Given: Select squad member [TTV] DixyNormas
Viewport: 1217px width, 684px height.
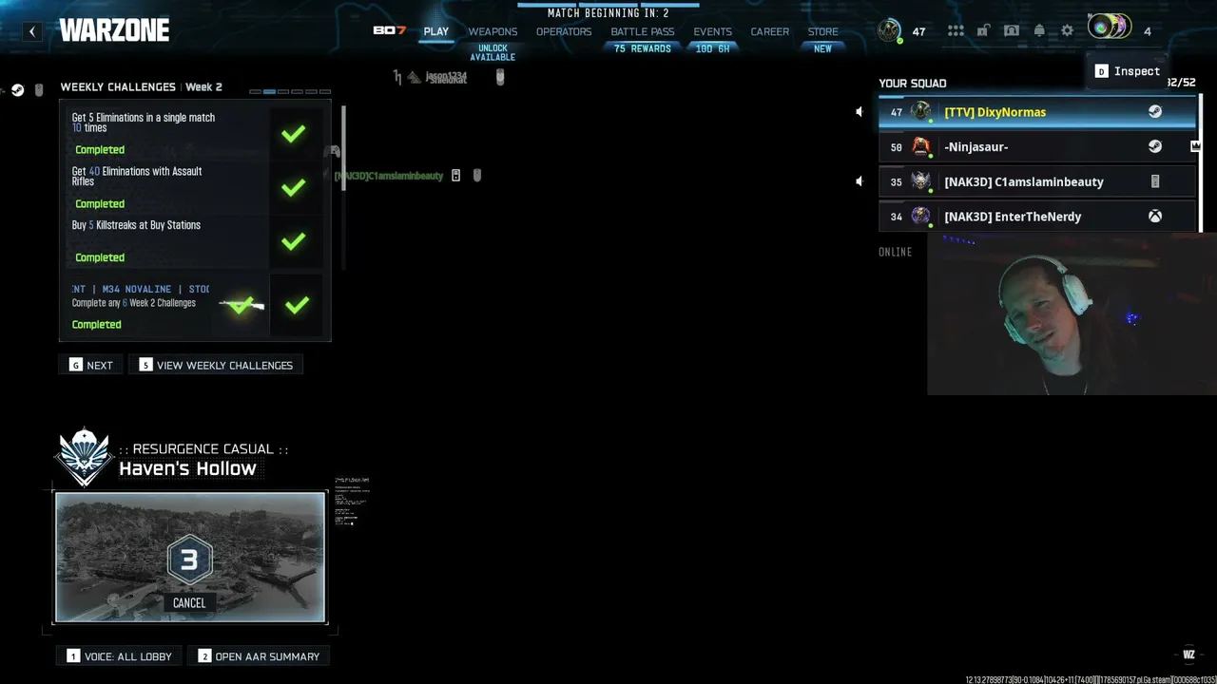Looking at the screenshot, I should click(1037, 112).
